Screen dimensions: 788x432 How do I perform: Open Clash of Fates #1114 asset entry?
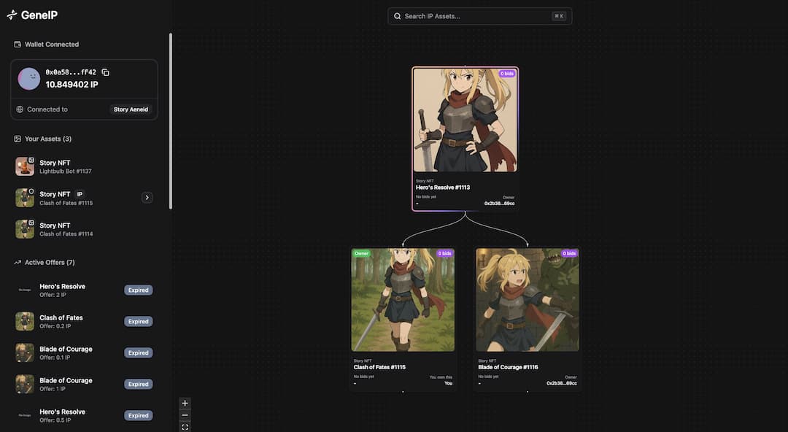66,229
